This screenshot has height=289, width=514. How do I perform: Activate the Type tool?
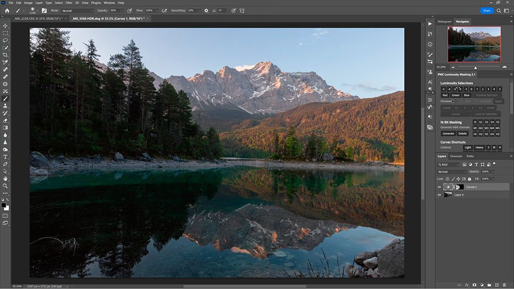point(6,156)
